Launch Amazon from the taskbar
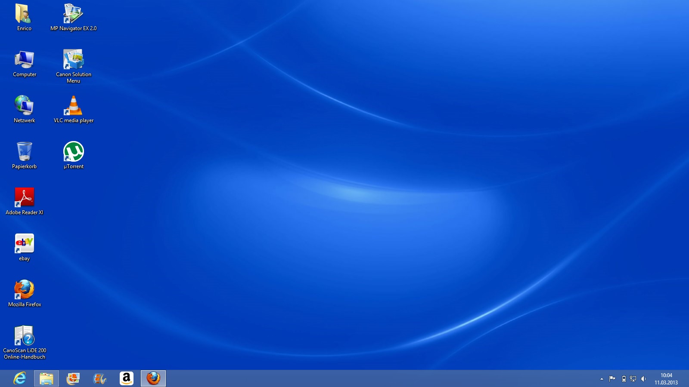Image resolution: width=689 pixels, height=387 pixels. click(x=126, y=378)
